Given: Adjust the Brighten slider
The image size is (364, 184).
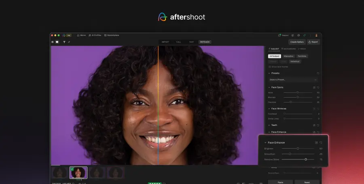Looking at the screenshot, I should [298, 148].
